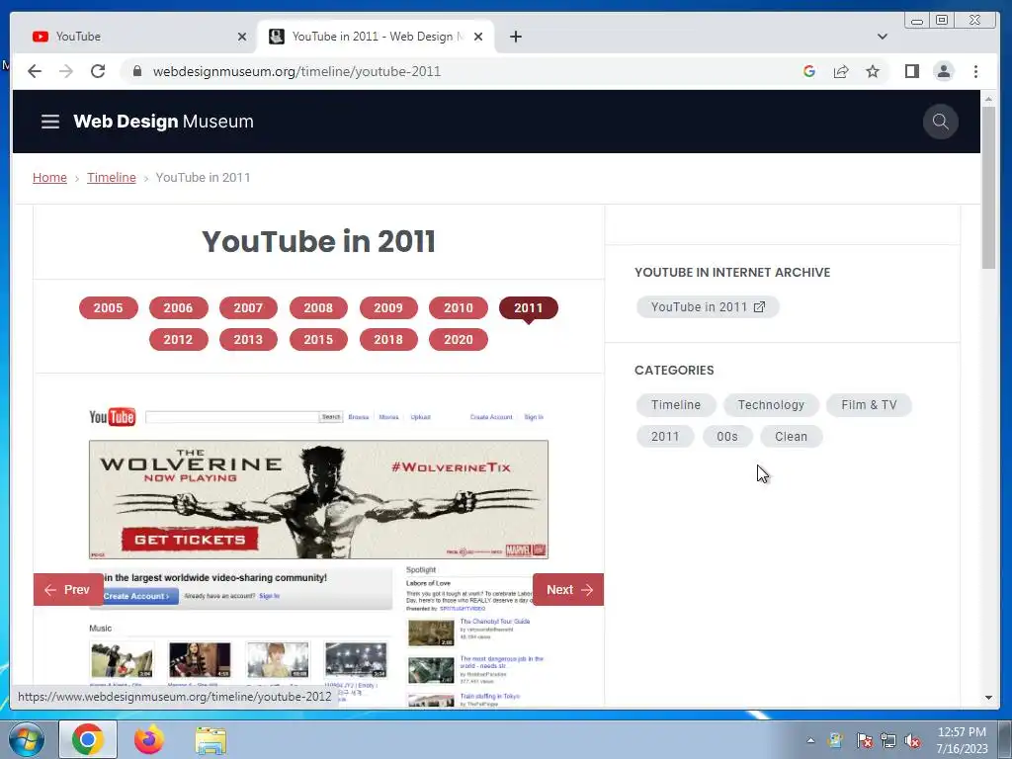Go back using the browser back arrow

point(35,71)
